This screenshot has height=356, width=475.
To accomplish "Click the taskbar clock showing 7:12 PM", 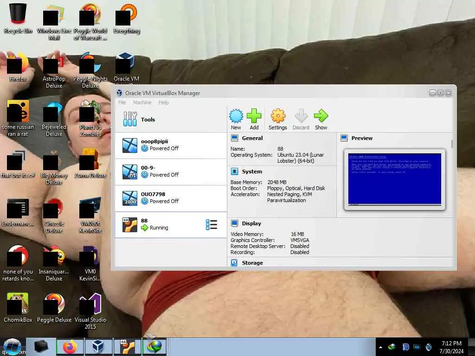I will (451, 347).
